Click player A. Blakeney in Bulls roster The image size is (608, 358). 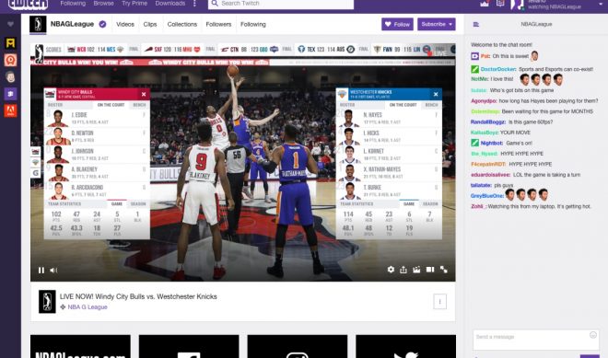[x=97, y=172]
